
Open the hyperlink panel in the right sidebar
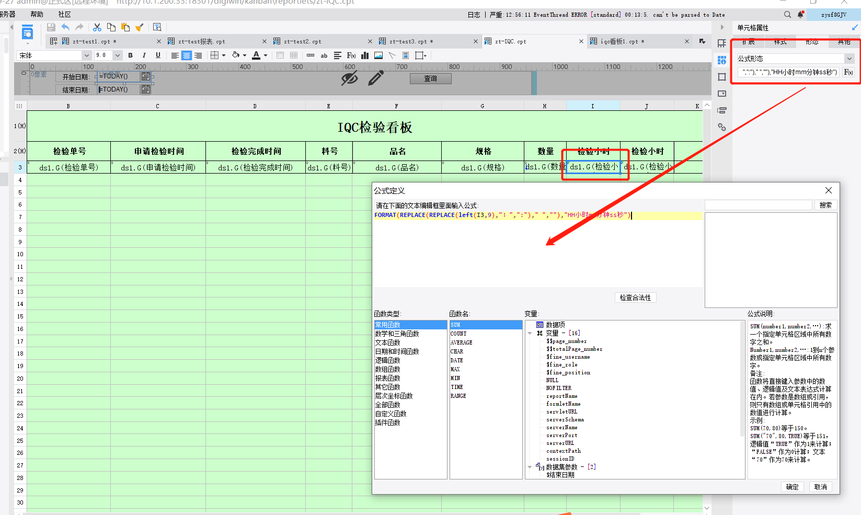tap(722, 127)
